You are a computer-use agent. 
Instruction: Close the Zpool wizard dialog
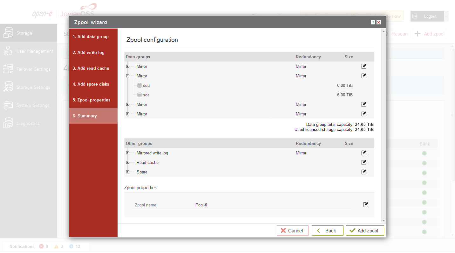pos(378,23)
